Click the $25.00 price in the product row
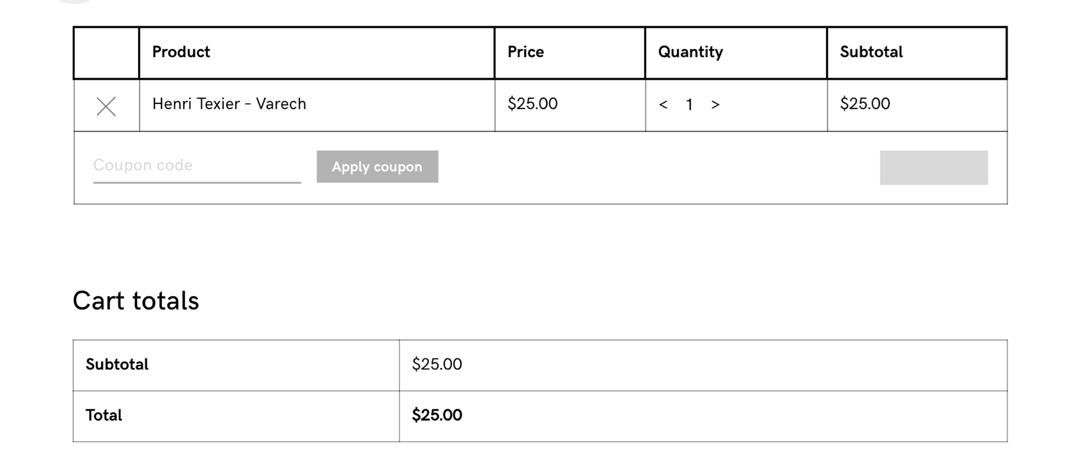This screenshot has width=1075, height=460. tap(532, 104)
